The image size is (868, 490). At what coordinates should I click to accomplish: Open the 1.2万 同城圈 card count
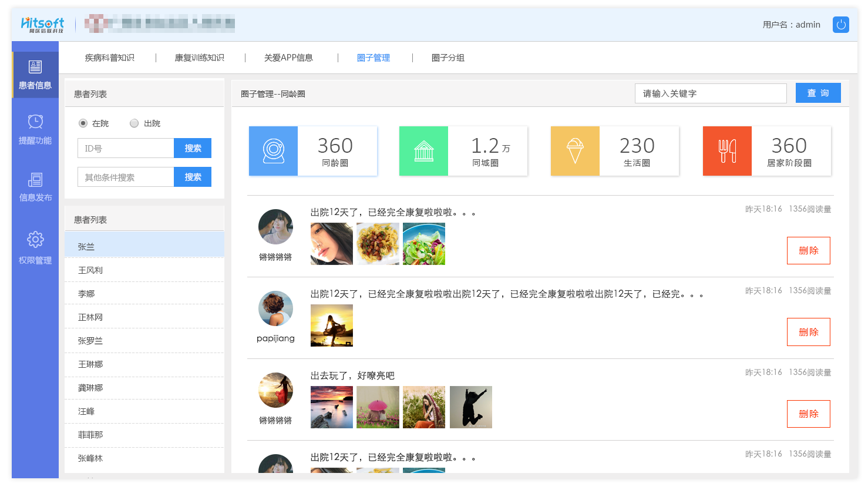[490, 145]
